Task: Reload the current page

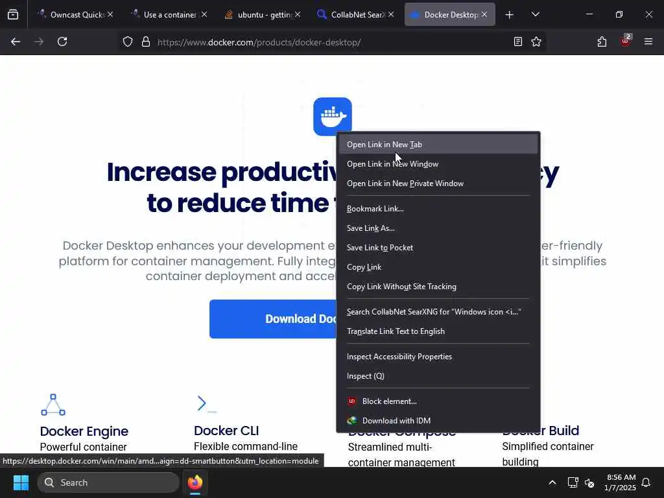Action: click(62, 41)
